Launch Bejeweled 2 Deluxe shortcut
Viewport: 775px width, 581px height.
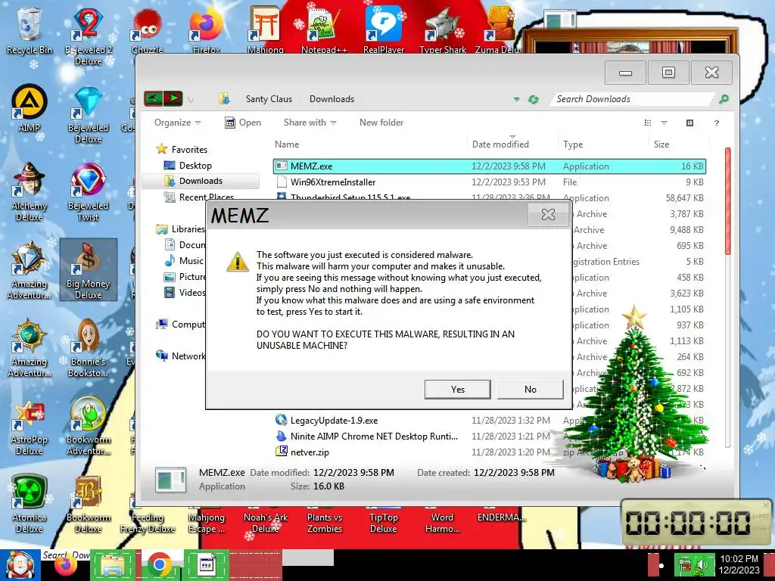pyautogui.click(x=88, y=36)
